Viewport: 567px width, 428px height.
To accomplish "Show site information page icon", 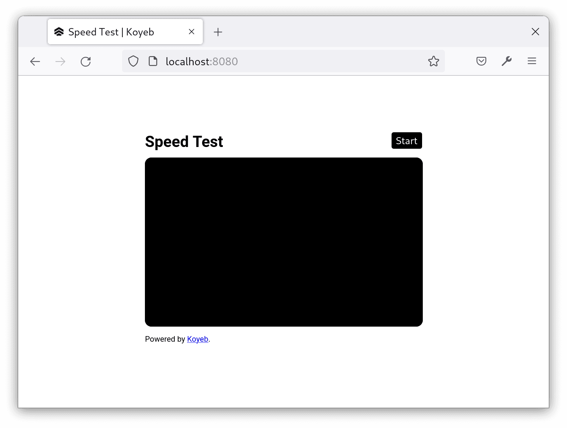I will click(153, 61).
